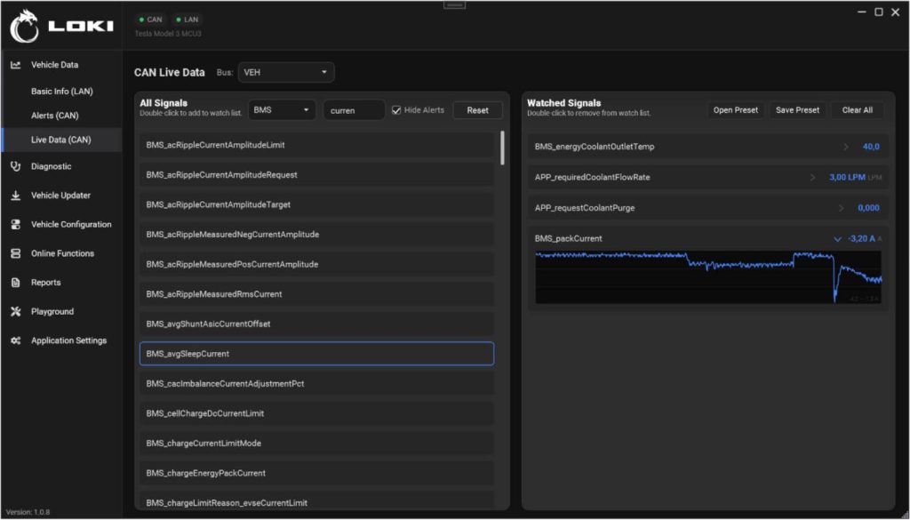Viewport: 910px width, 520px height.
Task: Expand BMS_energyCoolantOutletTemp chevron
Action: tap(846, 147)
